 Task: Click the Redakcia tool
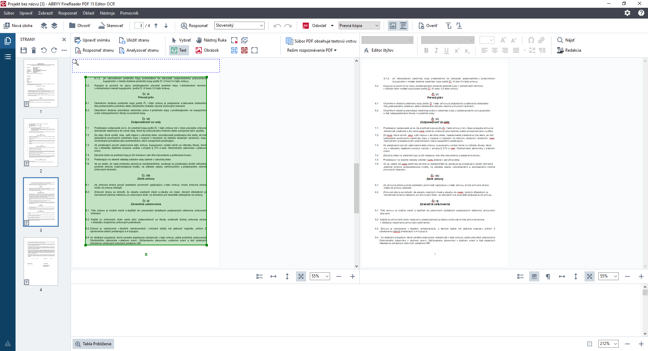click(x=569, y=50)
